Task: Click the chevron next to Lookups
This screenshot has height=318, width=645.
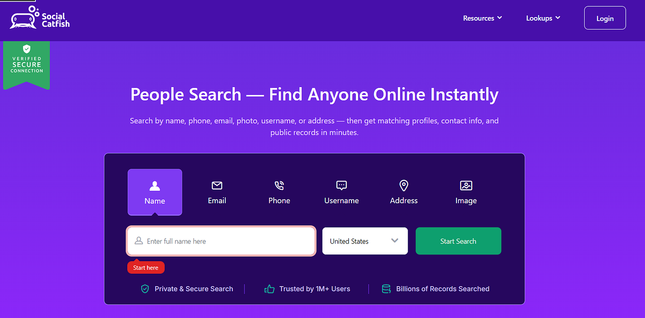Action: click(558, 18)
